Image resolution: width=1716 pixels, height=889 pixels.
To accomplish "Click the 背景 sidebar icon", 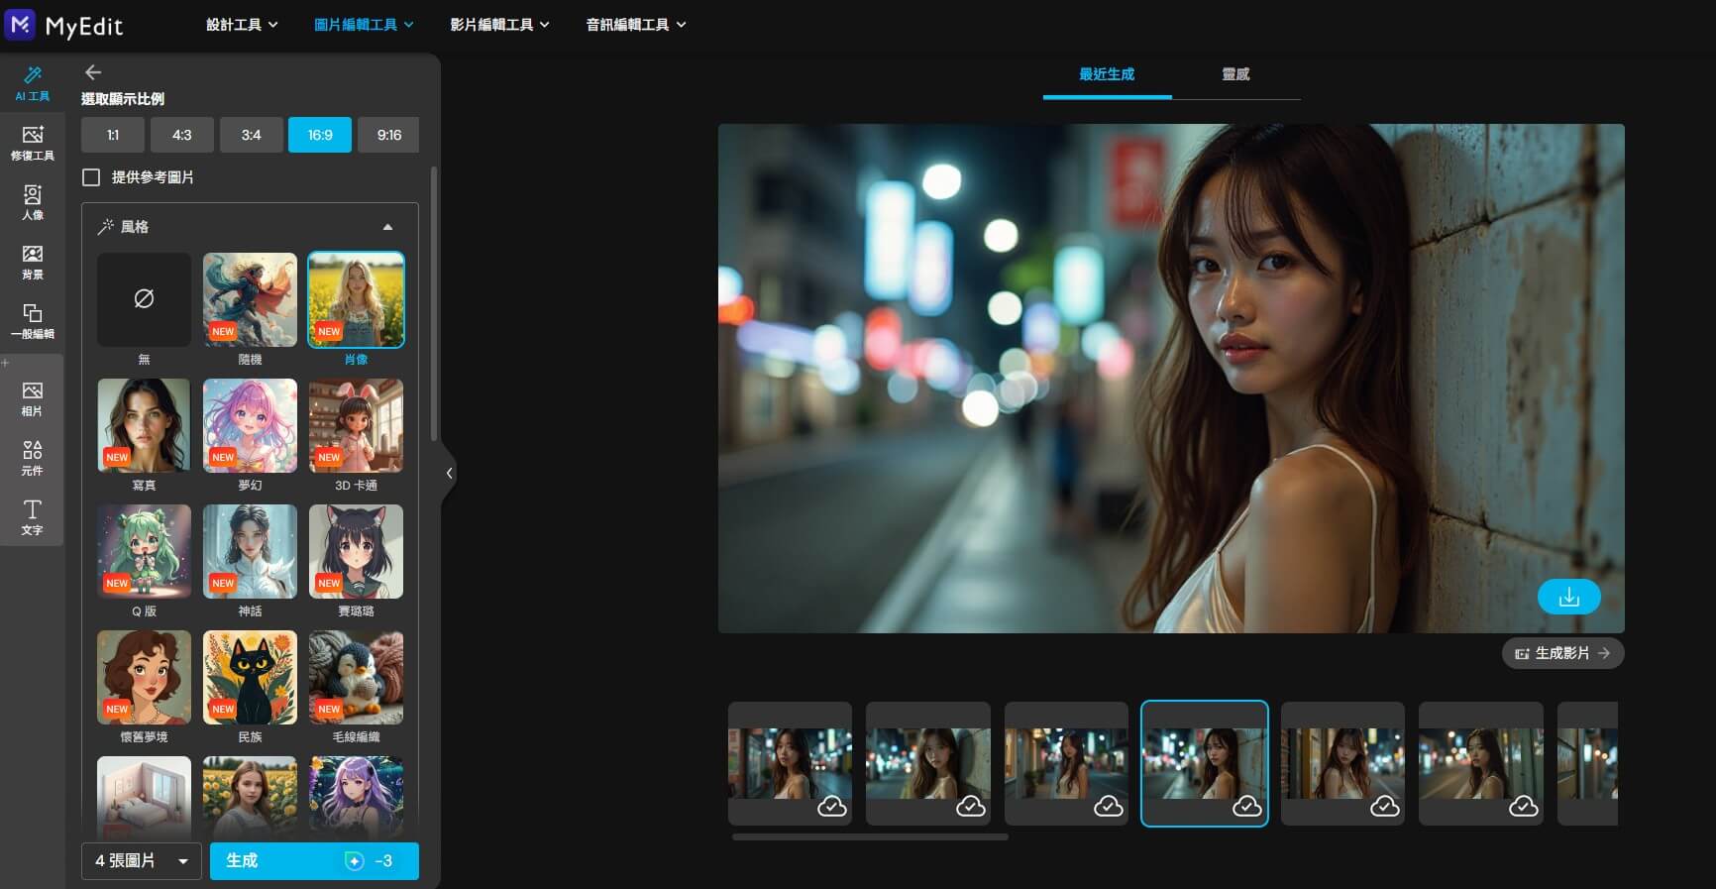I will (32, 262).
